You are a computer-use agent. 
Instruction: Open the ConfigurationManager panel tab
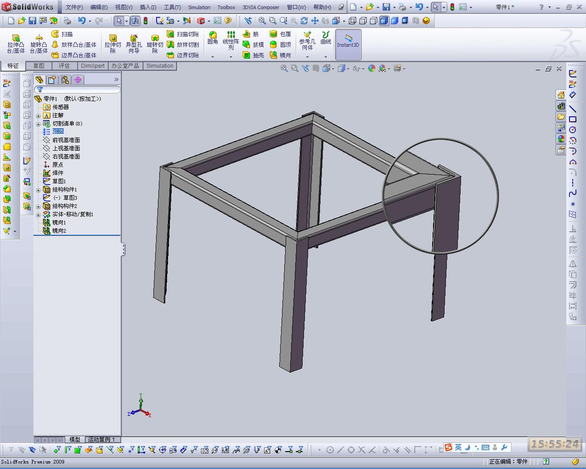click(65, 80)
